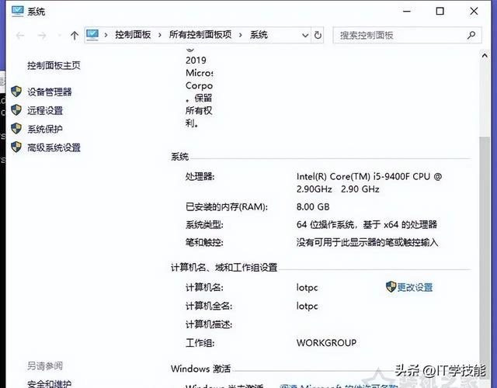Screen dimensions: 497x388
Task: Click system type value 64 位操作系统
Action: pyautogui.click(x=367, y=224)
